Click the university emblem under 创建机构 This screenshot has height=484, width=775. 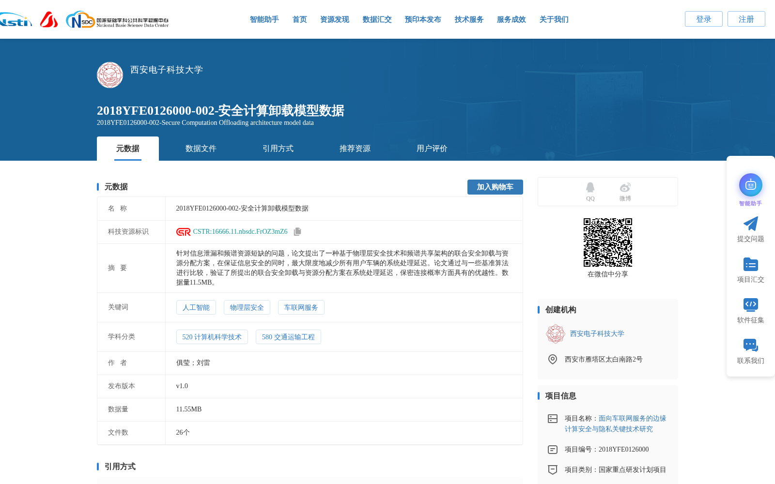click(556, 334)
